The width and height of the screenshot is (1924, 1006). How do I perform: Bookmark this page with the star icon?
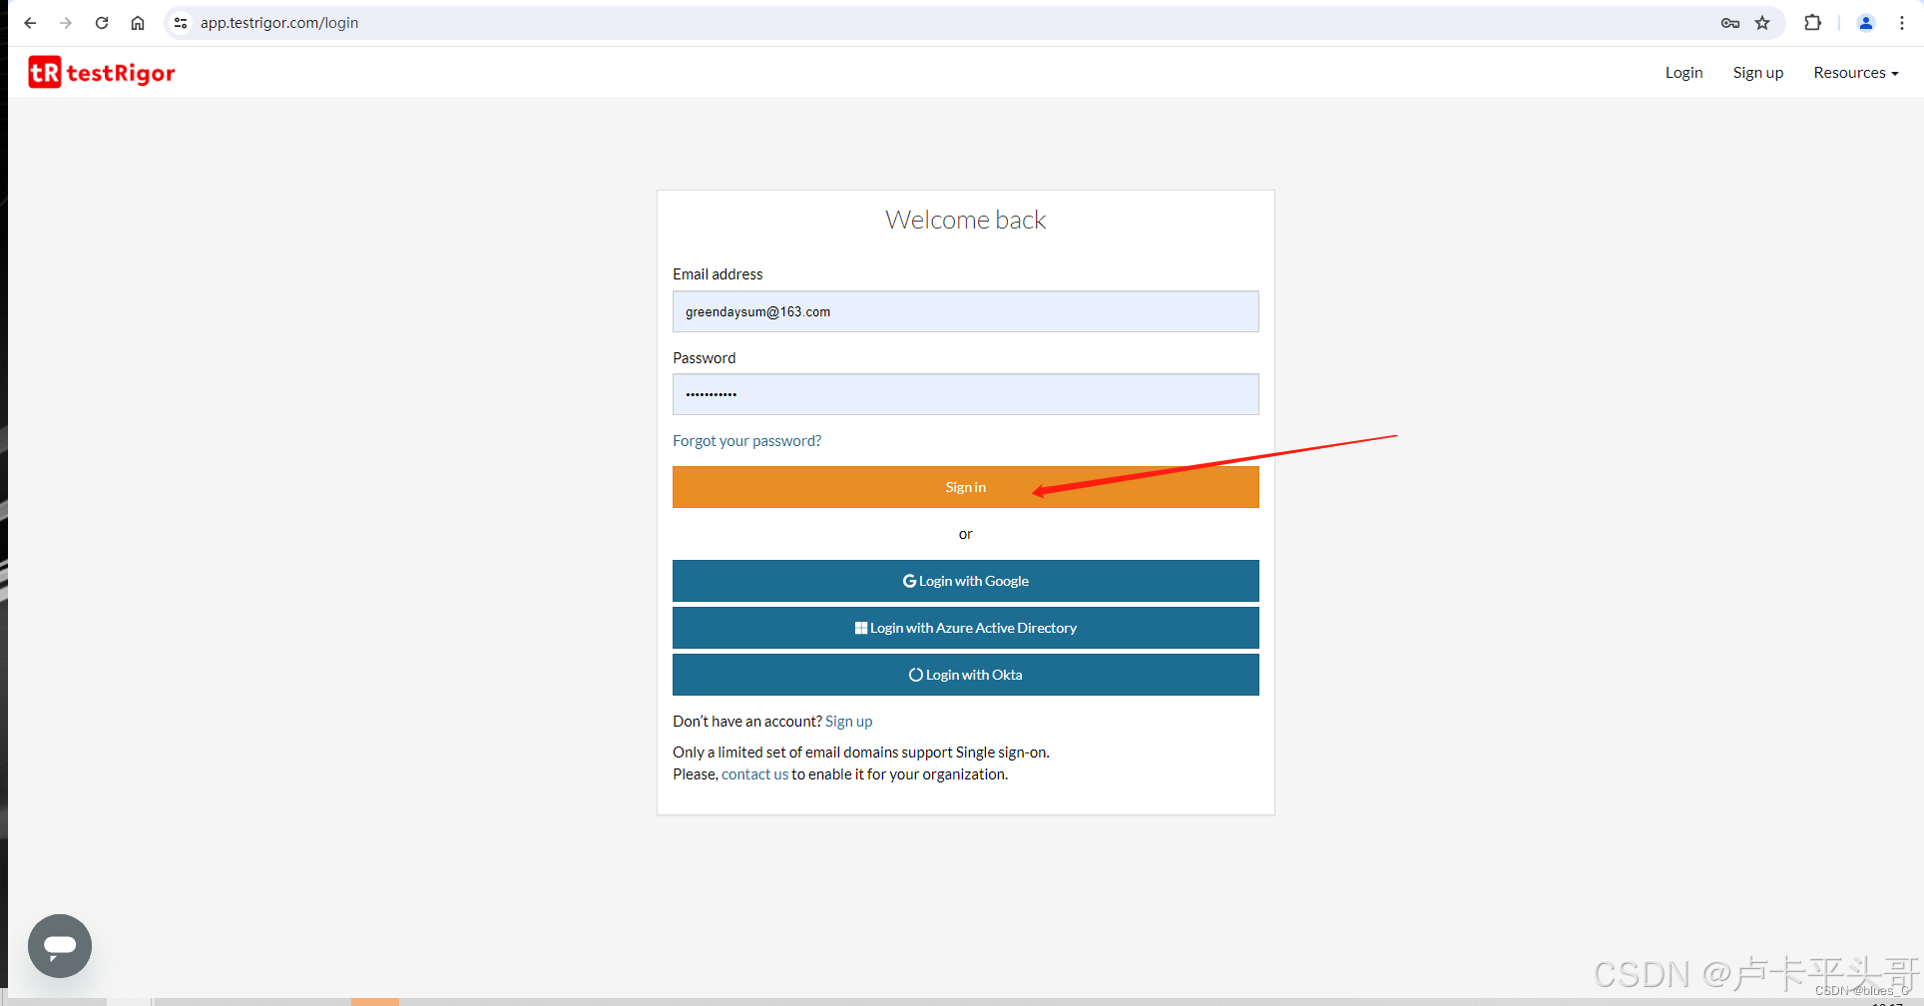click(x=1762, y=23)
